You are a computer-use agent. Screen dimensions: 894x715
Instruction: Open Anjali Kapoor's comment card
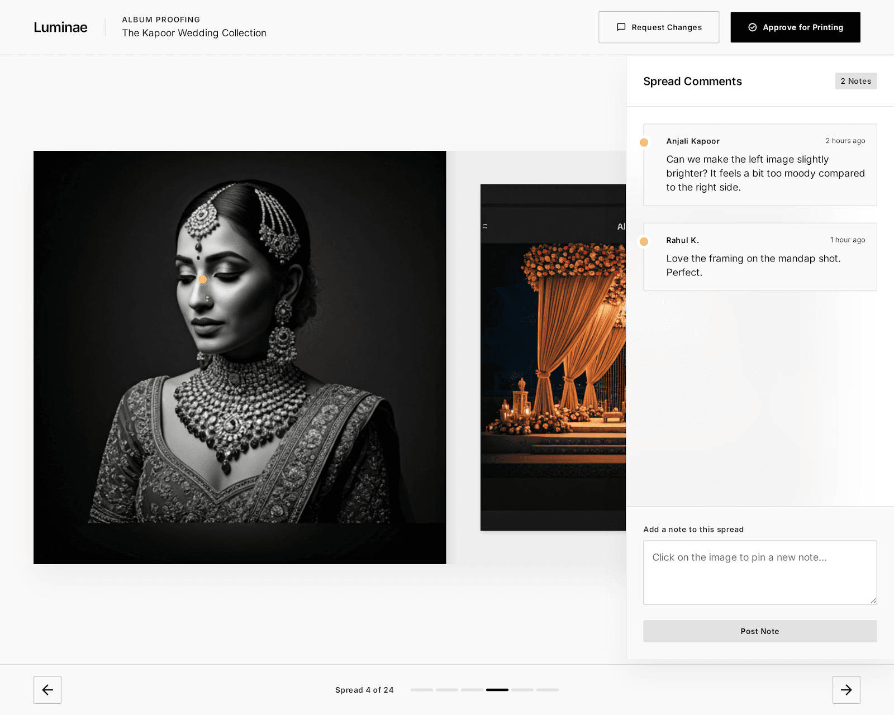[760, 165]
